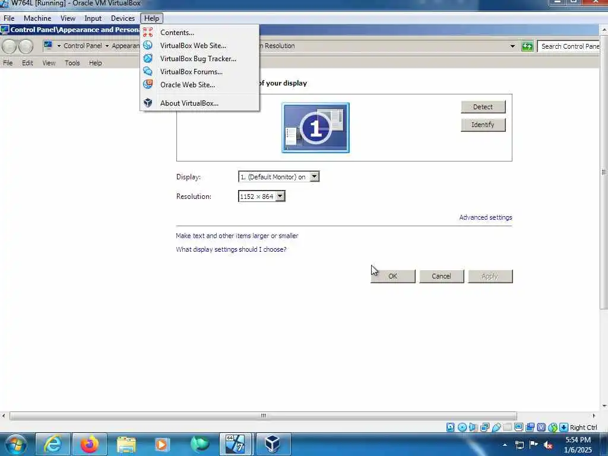Click the Contents help icon in Help menu

point(148,32)
